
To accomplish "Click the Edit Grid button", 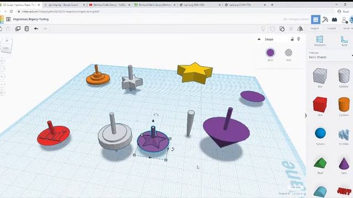I will [x=296, y=187].
